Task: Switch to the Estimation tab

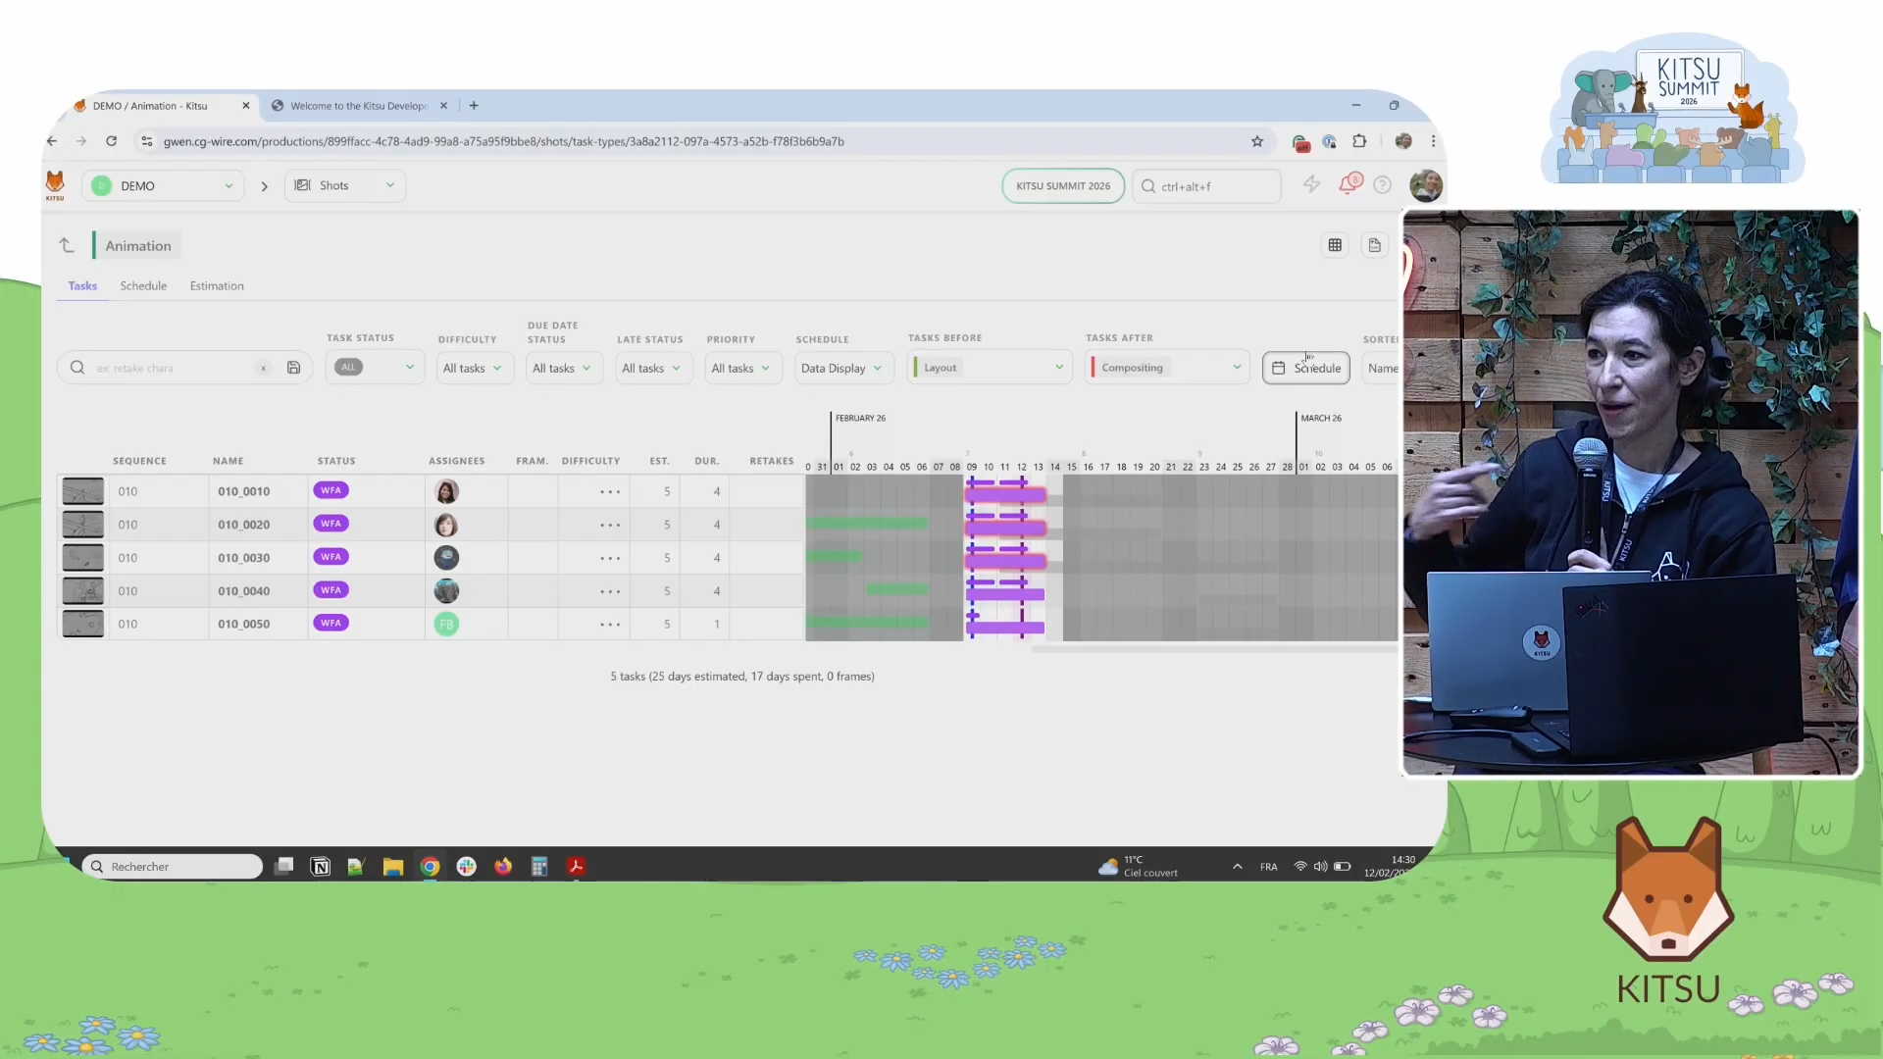Action: click(x=217, y=285)
